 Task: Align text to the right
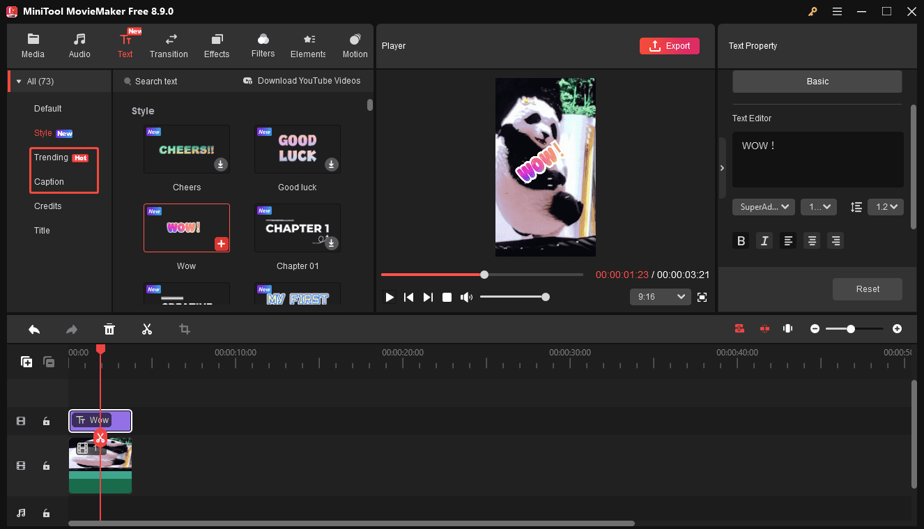pos(836,241)
